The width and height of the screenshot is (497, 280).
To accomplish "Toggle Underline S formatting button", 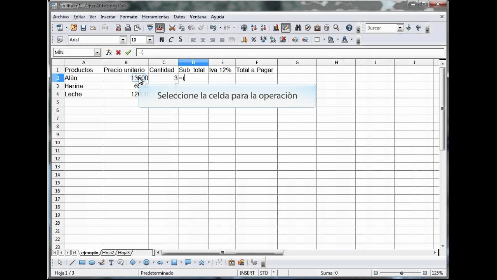I will [181, 40].
